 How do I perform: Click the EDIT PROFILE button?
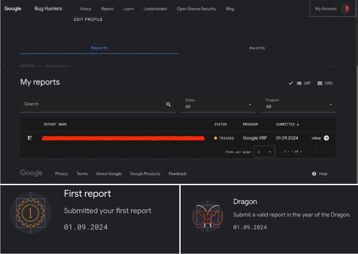(x=88, y=19)
